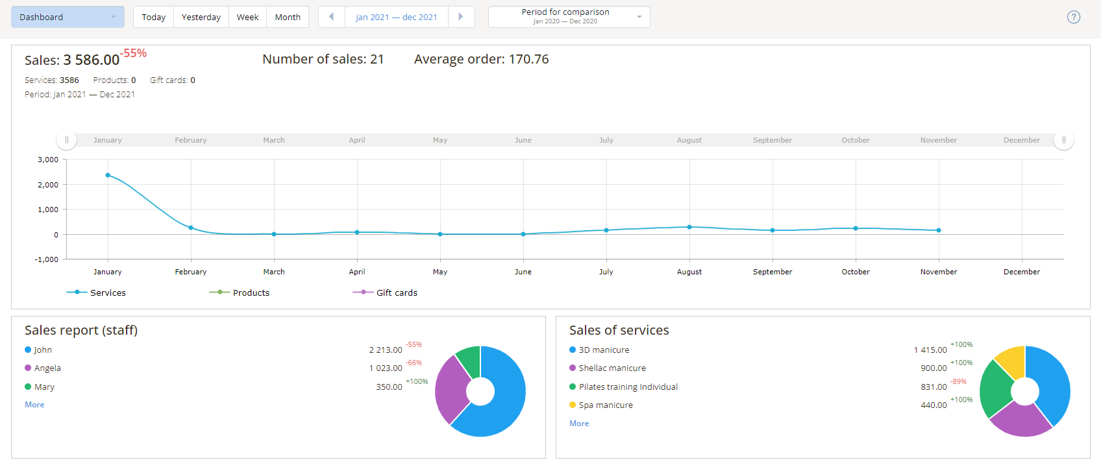
Task: Select the Yesterday period button
Action: (201, 17)
